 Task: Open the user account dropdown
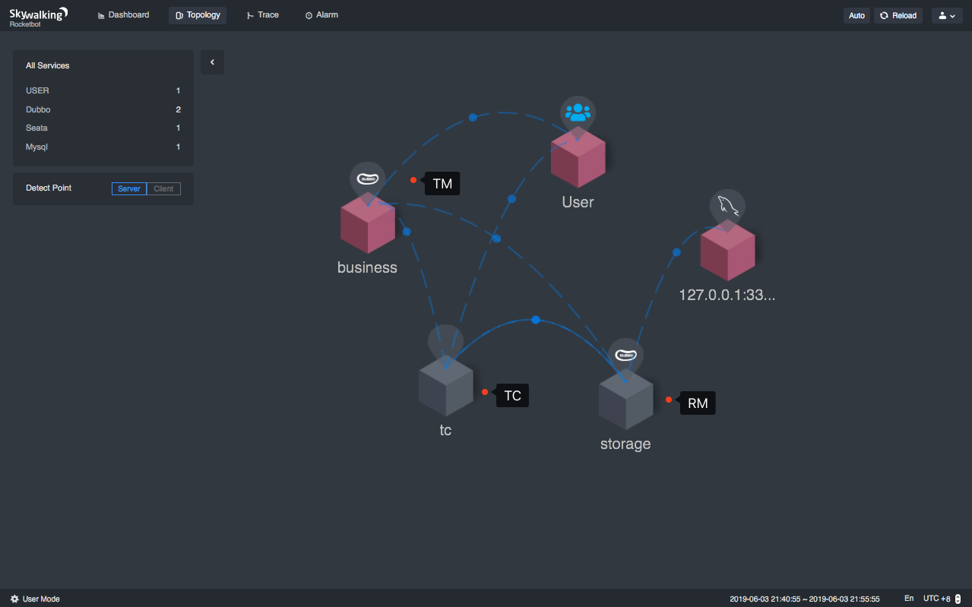pyautogui.click(x=947, y=15)
